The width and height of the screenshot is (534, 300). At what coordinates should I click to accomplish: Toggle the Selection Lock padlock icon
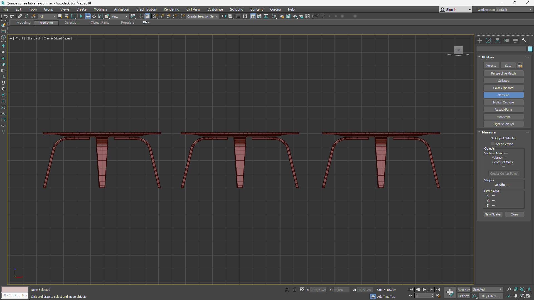coord(295,289)
